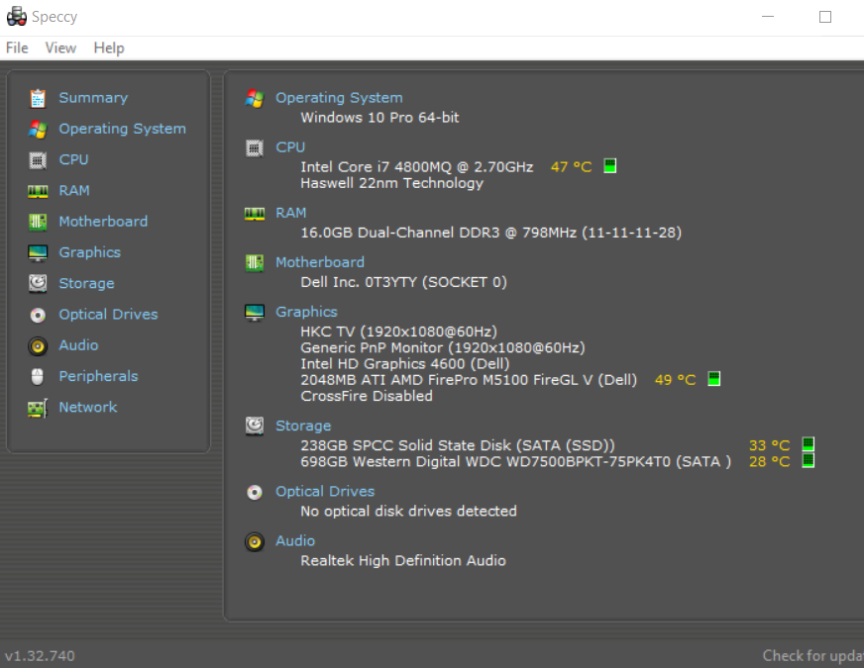Open the View menu
Image resolution: width=864 pixels, height=668 pixels.
(60, 48)
